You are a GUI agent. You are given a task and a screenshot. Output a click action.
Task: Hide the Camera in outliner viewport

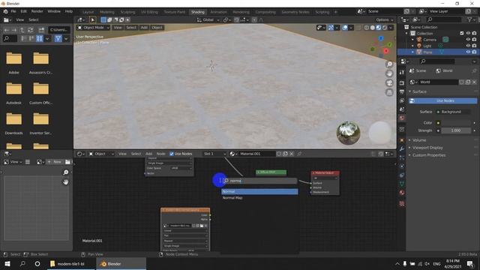(x=468, y=40)
